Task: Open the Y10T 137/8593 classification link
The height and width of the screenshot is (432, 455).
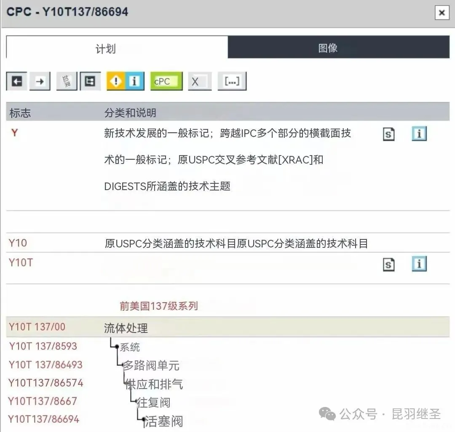Action: point(43,346)
